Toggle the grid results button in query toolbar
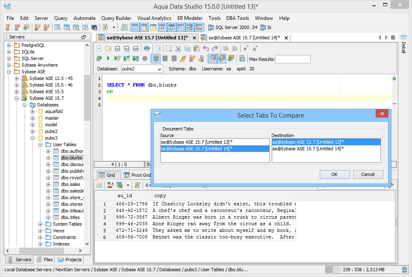The height and width of the screenshot is (277, 412). [213, 58]
